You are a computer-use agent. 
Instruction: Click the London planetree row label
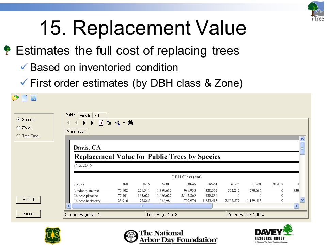point(86,191)
